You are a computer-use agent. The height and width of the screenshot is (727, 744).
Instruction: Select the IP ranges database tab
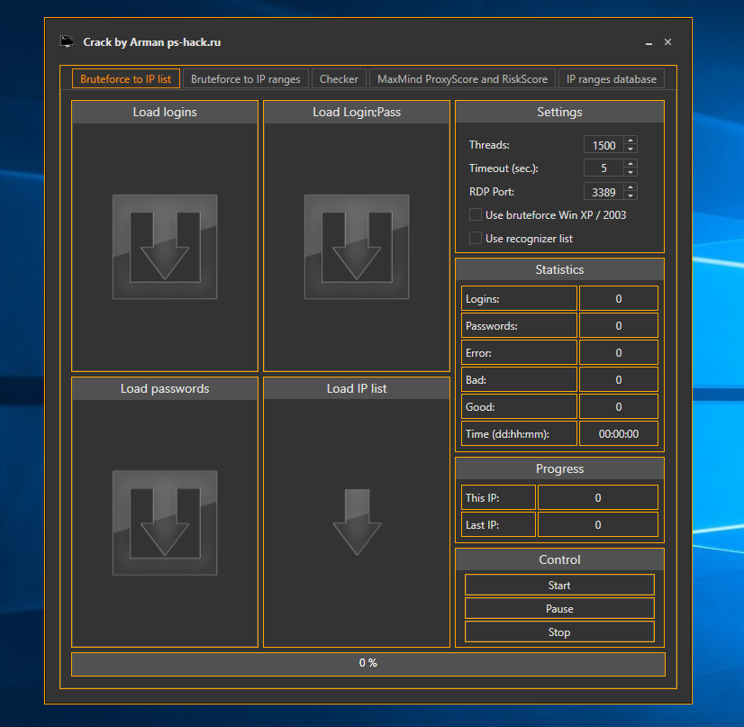coord(611,78)
